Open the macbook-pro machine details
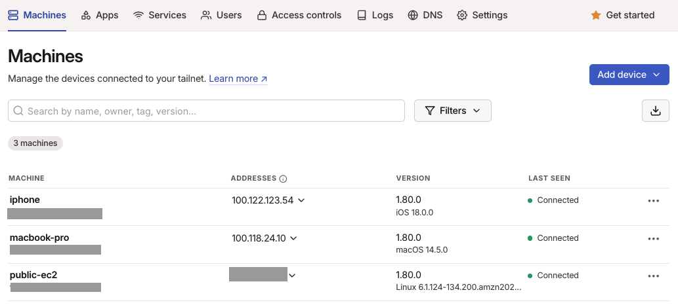 click(39, 238)
